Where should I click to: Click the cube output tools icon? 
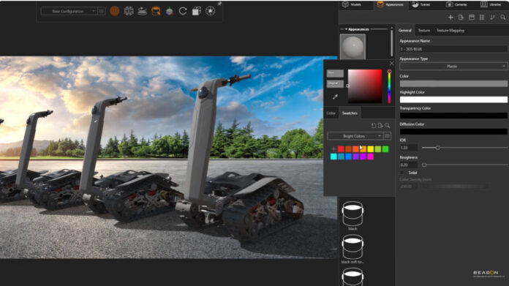197,11
